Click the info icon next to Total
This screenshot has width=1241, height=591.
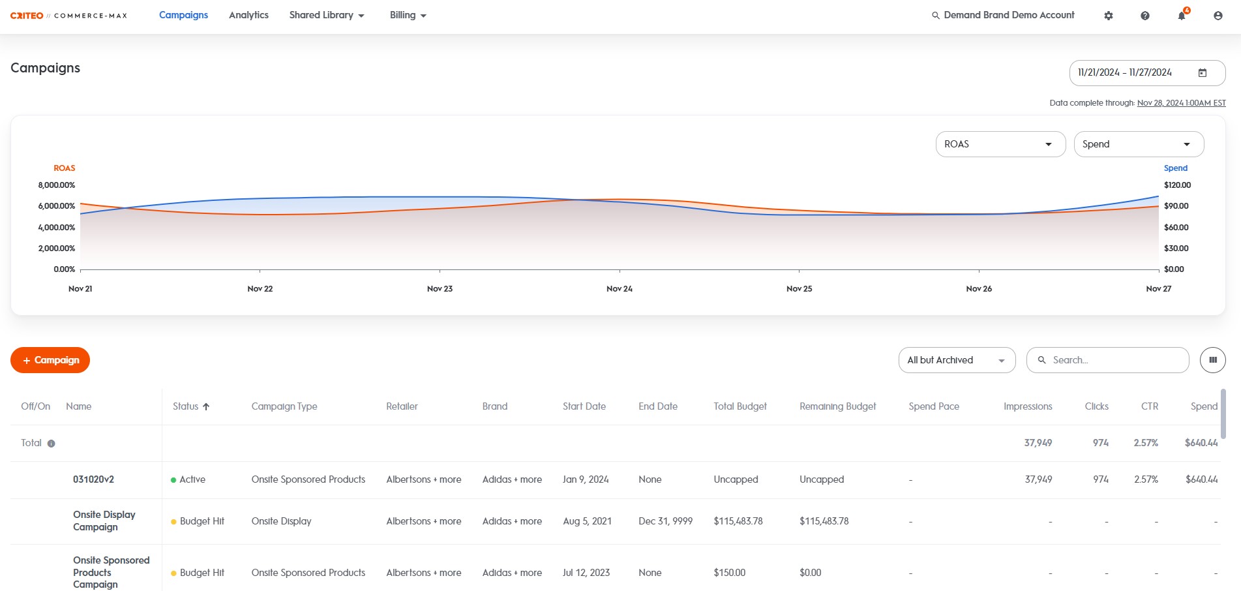[x=51, y=444]
